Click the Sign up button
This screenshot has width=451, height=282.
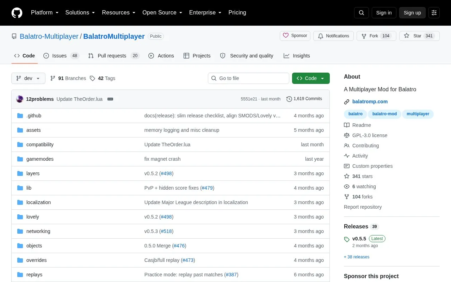tap(412, 13)
